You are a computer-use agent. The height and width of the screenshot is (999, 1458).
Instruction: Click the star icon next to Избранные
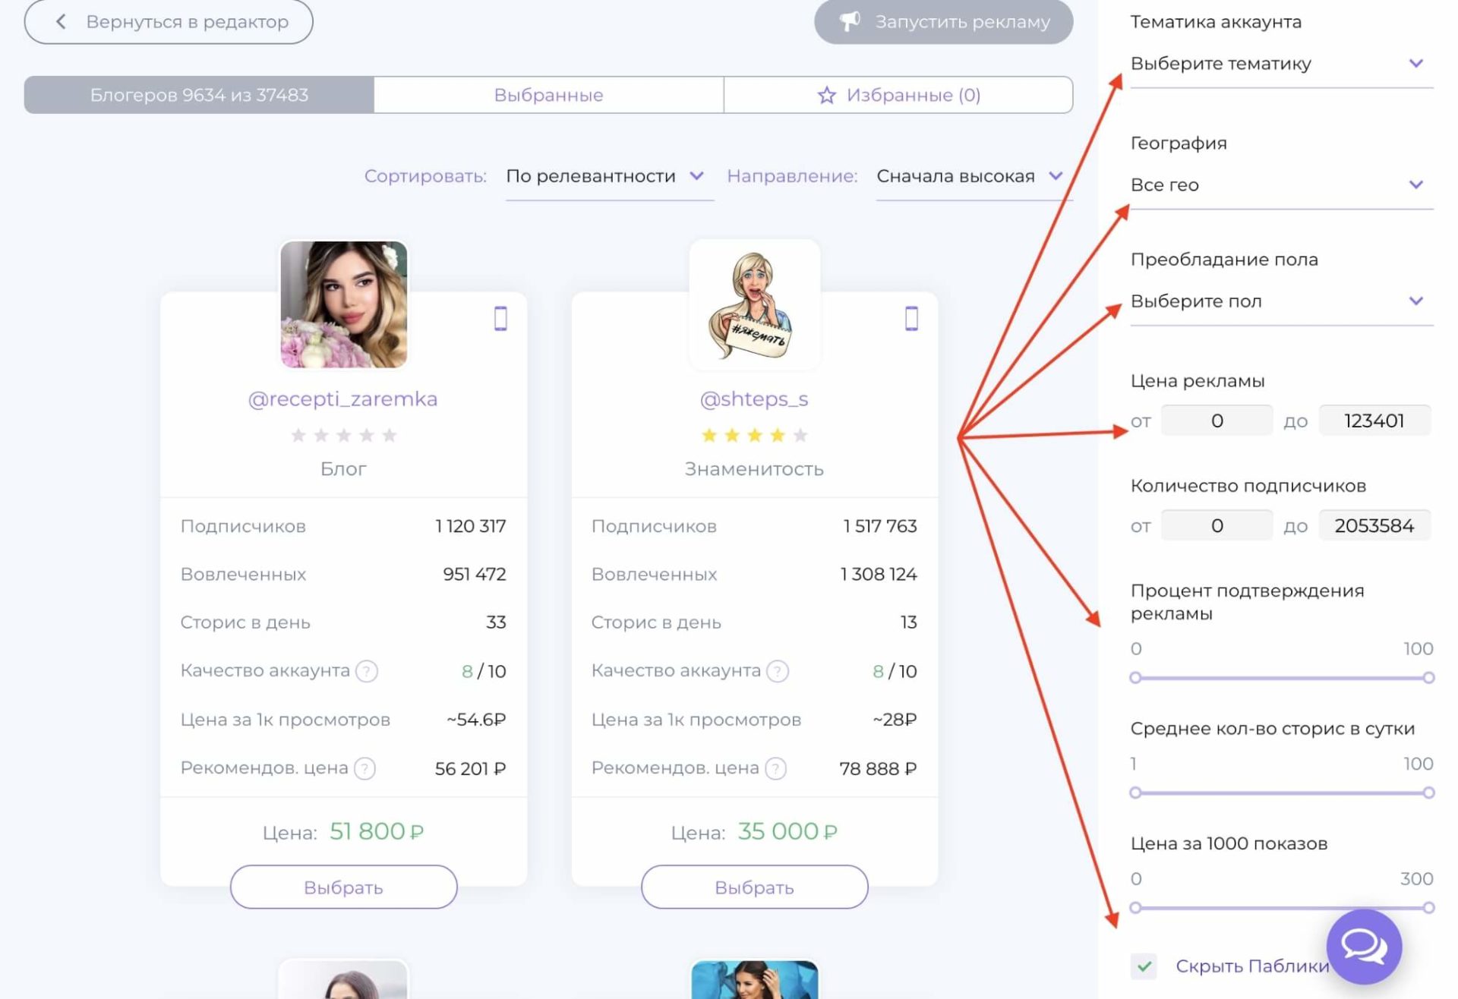pos(826,95)
